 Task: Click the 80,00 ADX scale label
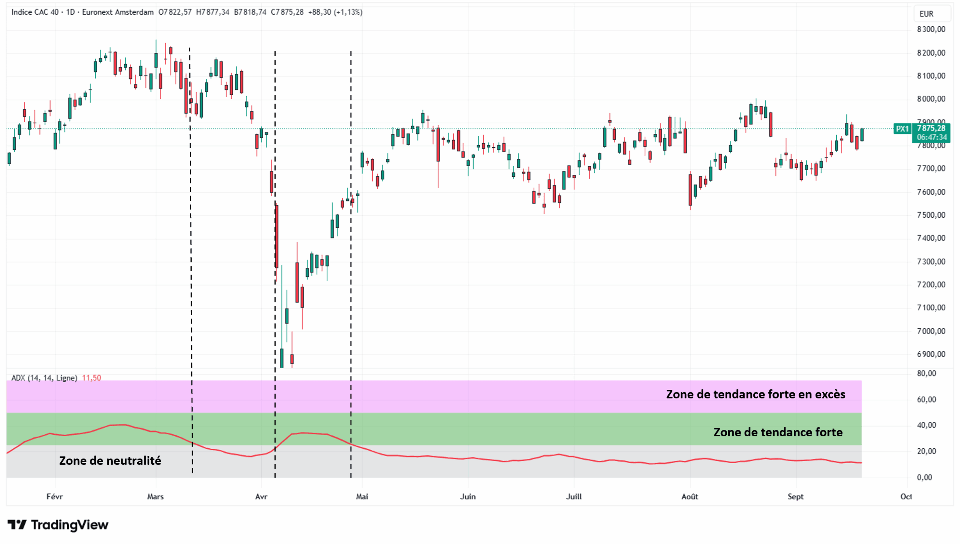pos(926,373)
